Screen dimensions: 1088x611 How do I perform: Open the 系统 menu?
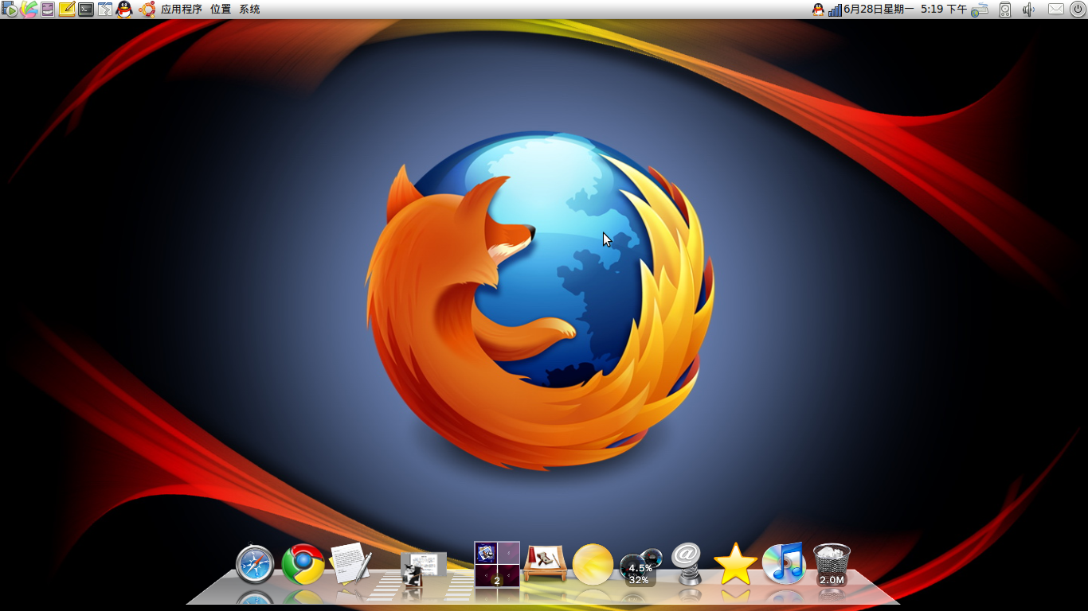tap(249, 10)
